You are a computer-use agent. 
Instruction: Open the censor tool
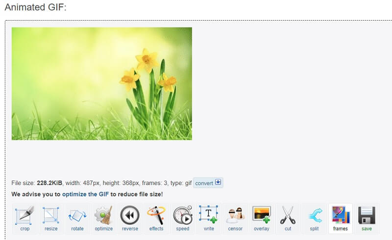click(235, 215)
